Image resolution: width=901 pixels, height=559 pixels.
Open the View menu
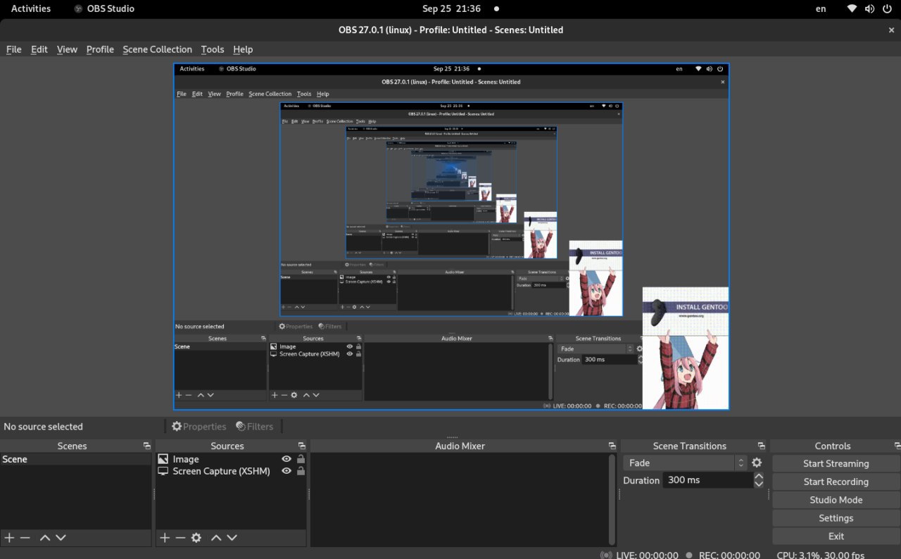[x=67, y=49]
